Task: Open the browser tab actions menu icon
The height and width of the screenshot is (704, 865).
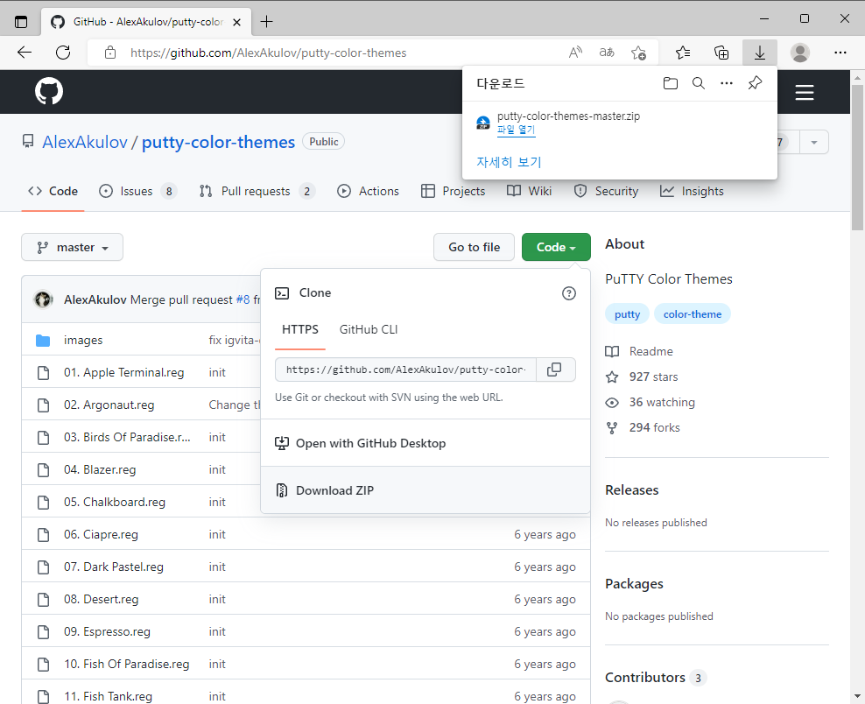Action: (x=21, y=22)
